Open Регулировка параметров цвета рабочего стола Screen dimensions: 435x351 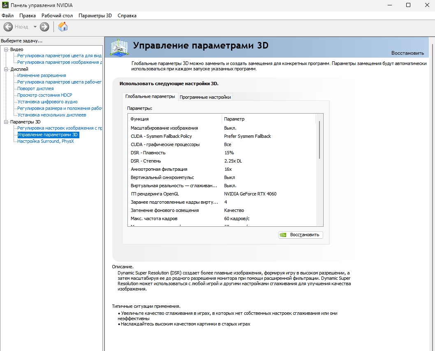[59, 82]
